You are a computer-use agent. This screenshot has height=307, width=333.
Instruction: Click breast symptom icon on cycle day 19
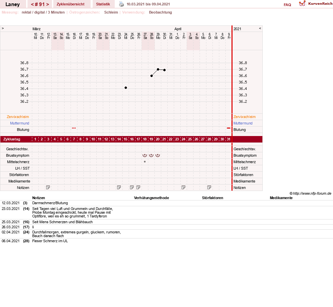(x=151, y=155)
